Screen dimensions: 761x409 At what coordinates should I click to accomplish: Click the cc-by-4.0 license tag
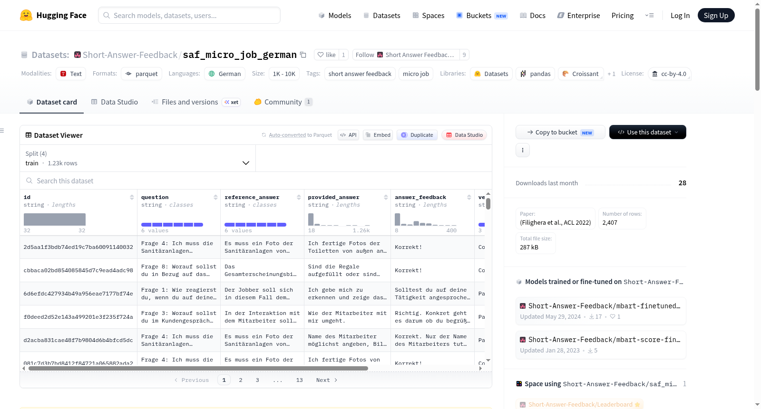(669, 74)
